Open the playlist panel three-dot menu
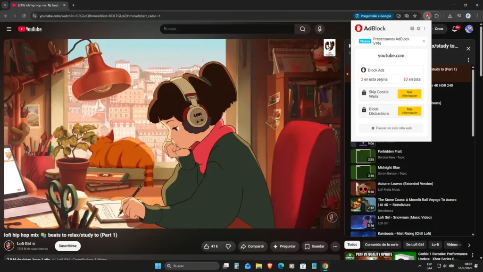 (468, 60)
